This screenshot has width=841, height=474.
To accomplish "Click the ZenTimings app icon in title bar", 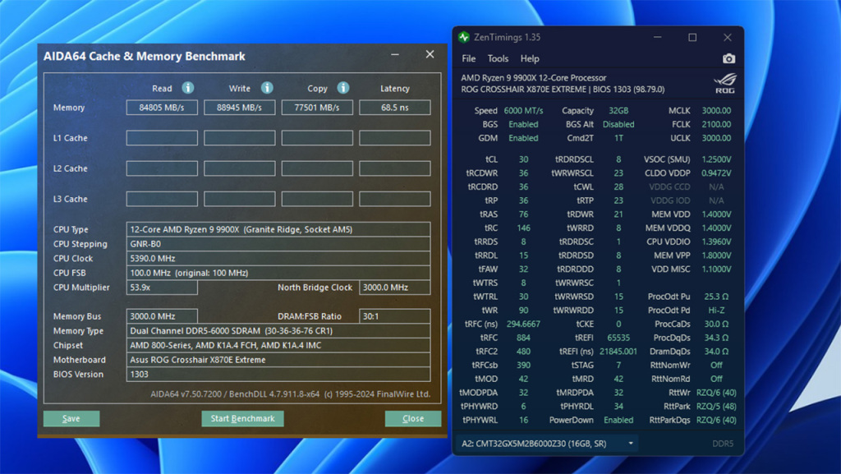I will tap(464, 37).
